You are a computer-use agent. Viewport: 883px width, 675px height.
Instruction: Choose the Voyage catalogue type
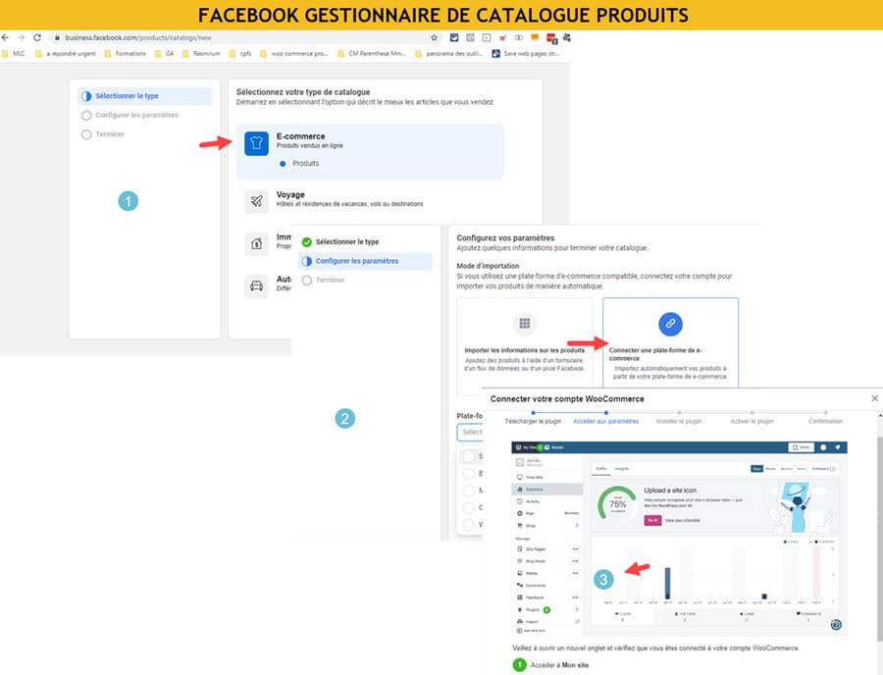coord(370,201)
